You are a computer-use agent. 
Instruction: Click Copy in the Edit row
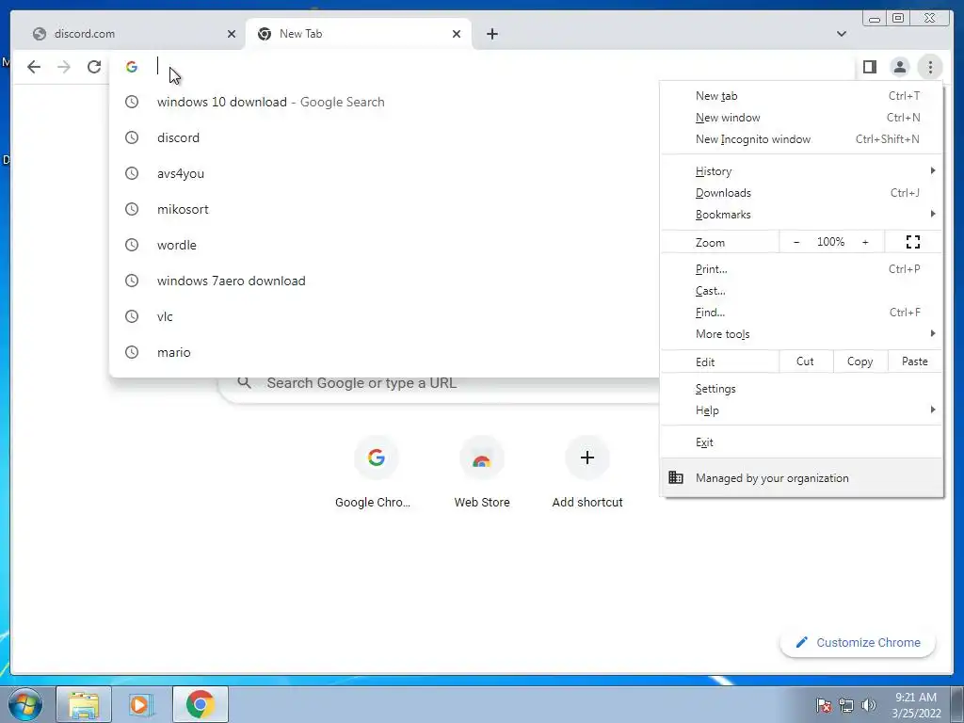pos(860,361)
